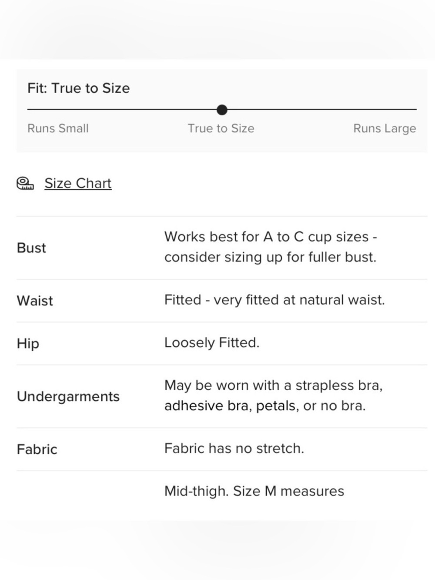This screenshot has width=435, height=580.
Task: Click the very fitted at natural waist text
Action: pyautogui.click(x=274, y=300)
